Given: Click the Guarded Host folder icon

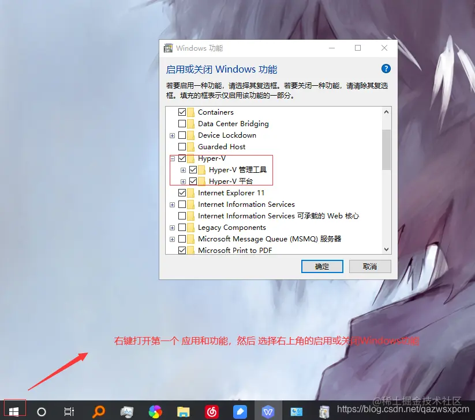Looking at the screenshot, I should point(191,147).
